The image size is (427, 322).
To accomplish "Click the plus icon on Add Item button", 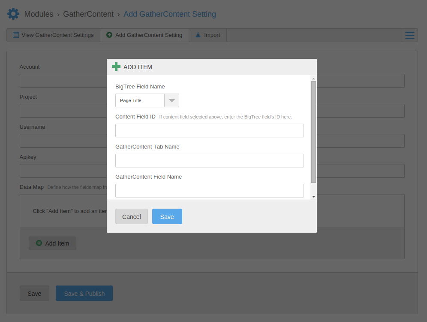I will click(39, 243).
